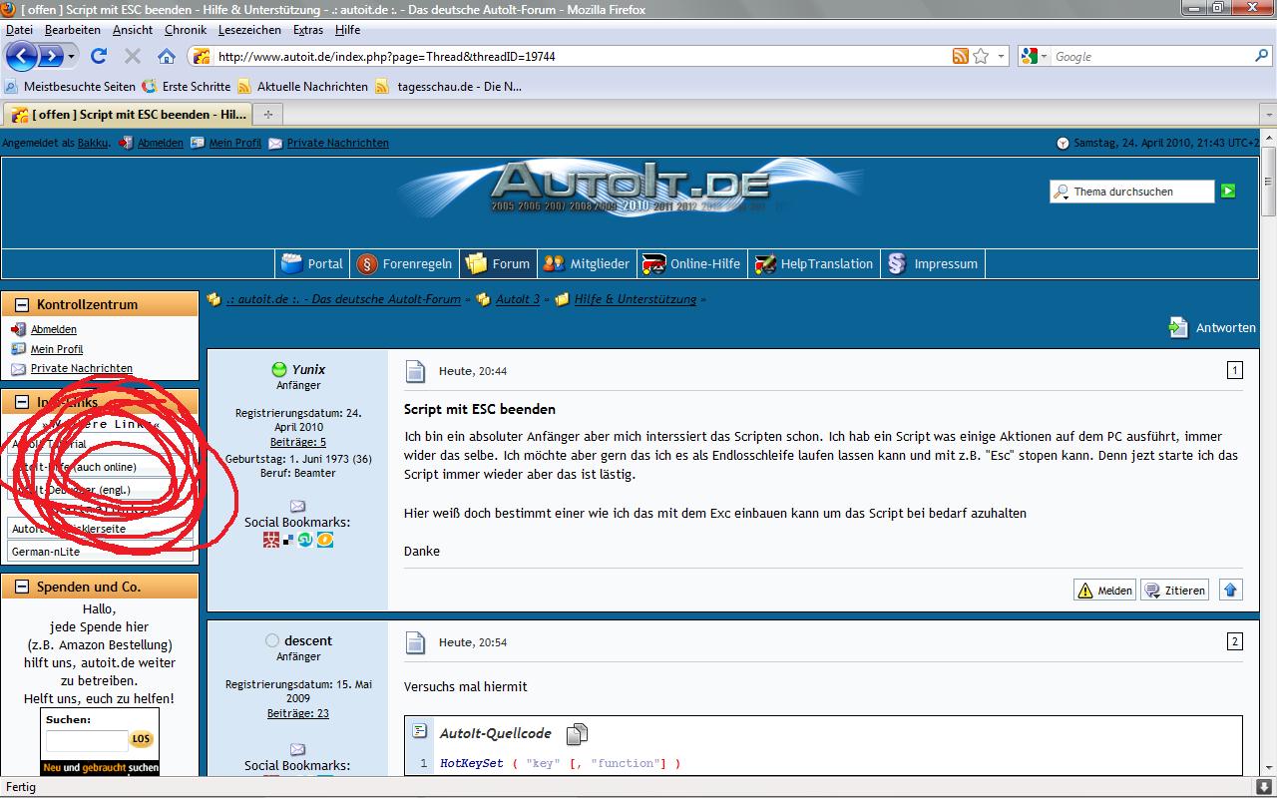This screenshot has height=798, width=1277.
Task: Copy AutoIt source code with clipboard icon
Action: pos(577,734)
